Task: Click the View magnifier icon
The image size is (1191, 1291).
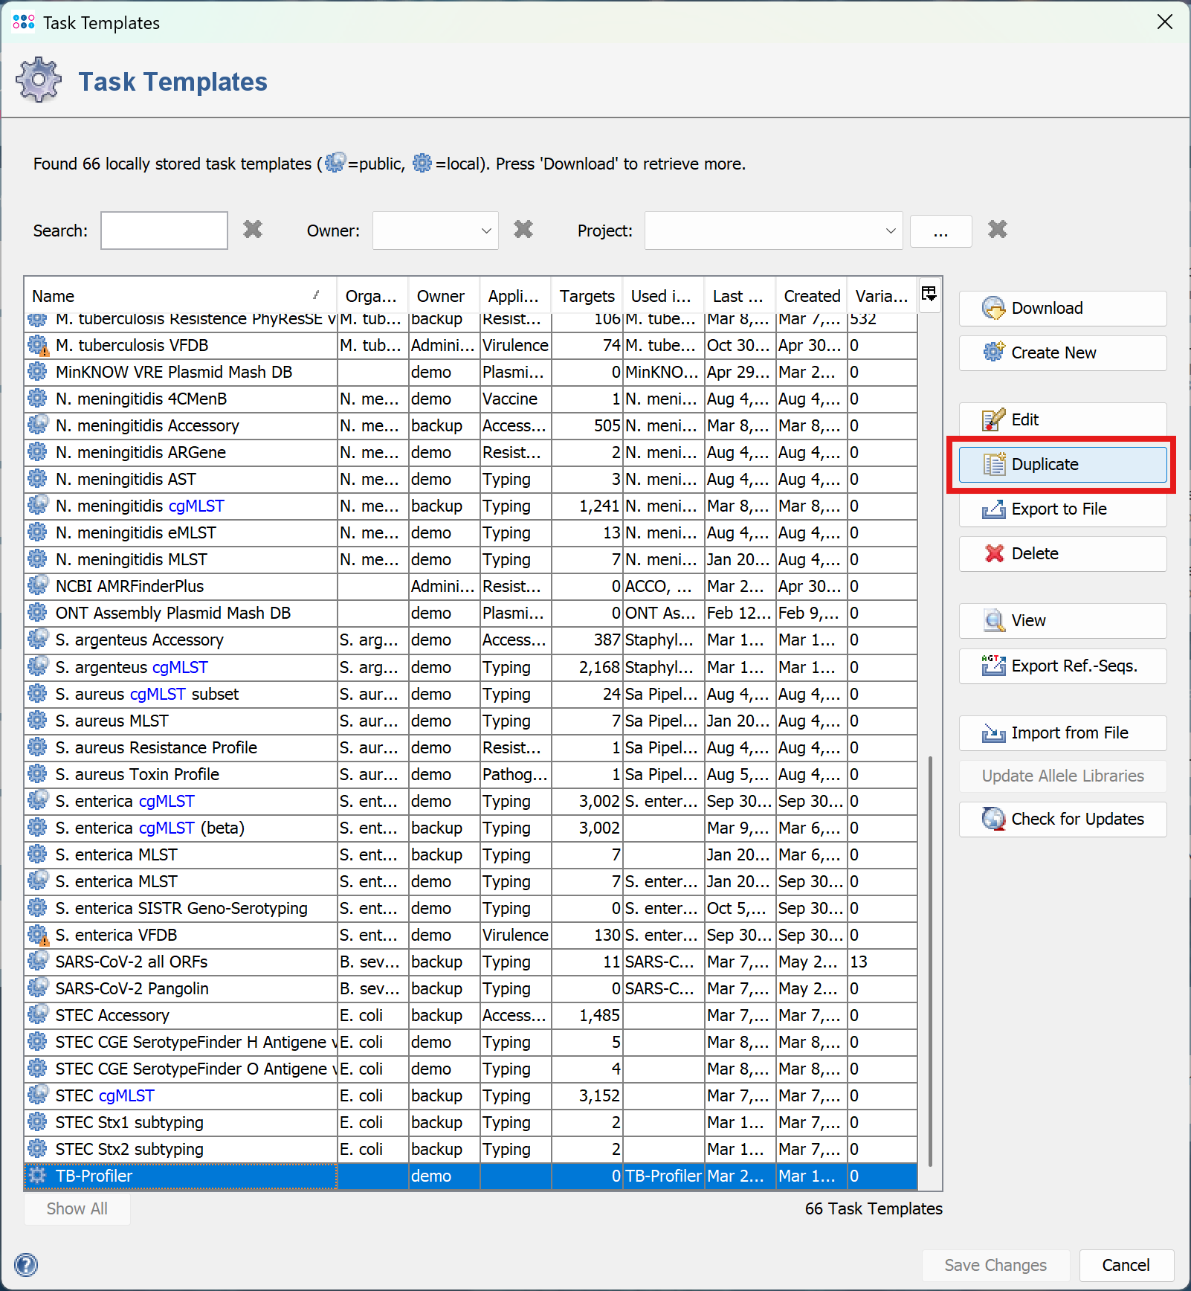Action: (993, 620)
